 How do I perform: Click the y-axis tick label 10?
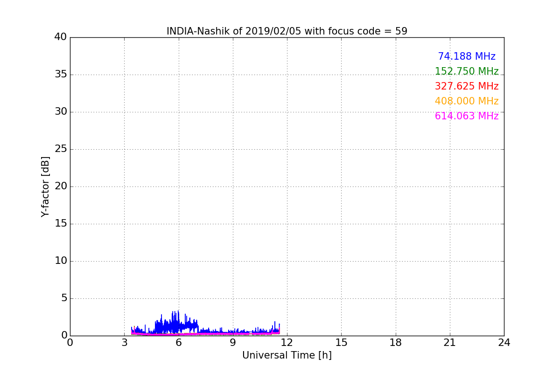point(61,261)
